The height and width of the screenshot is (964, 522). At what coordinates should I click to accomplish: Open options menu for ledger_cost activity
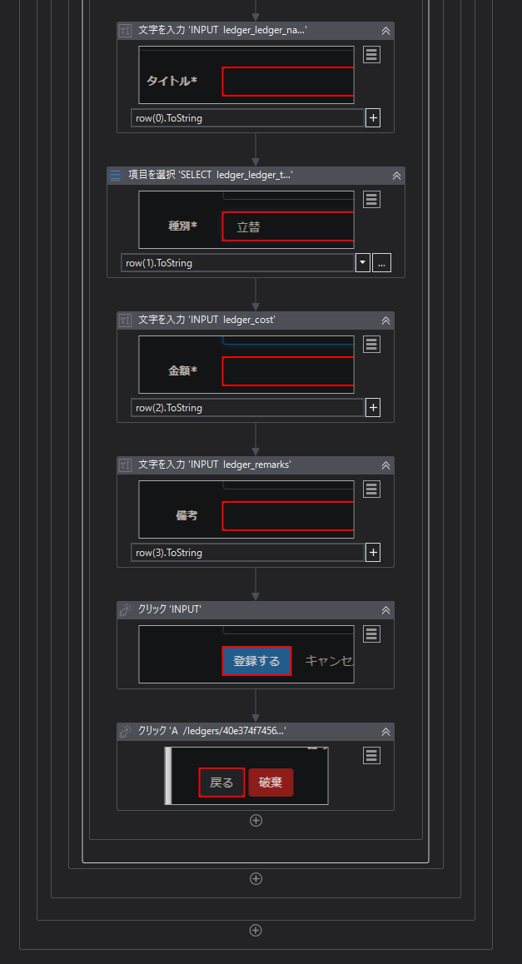coord(371,345)
